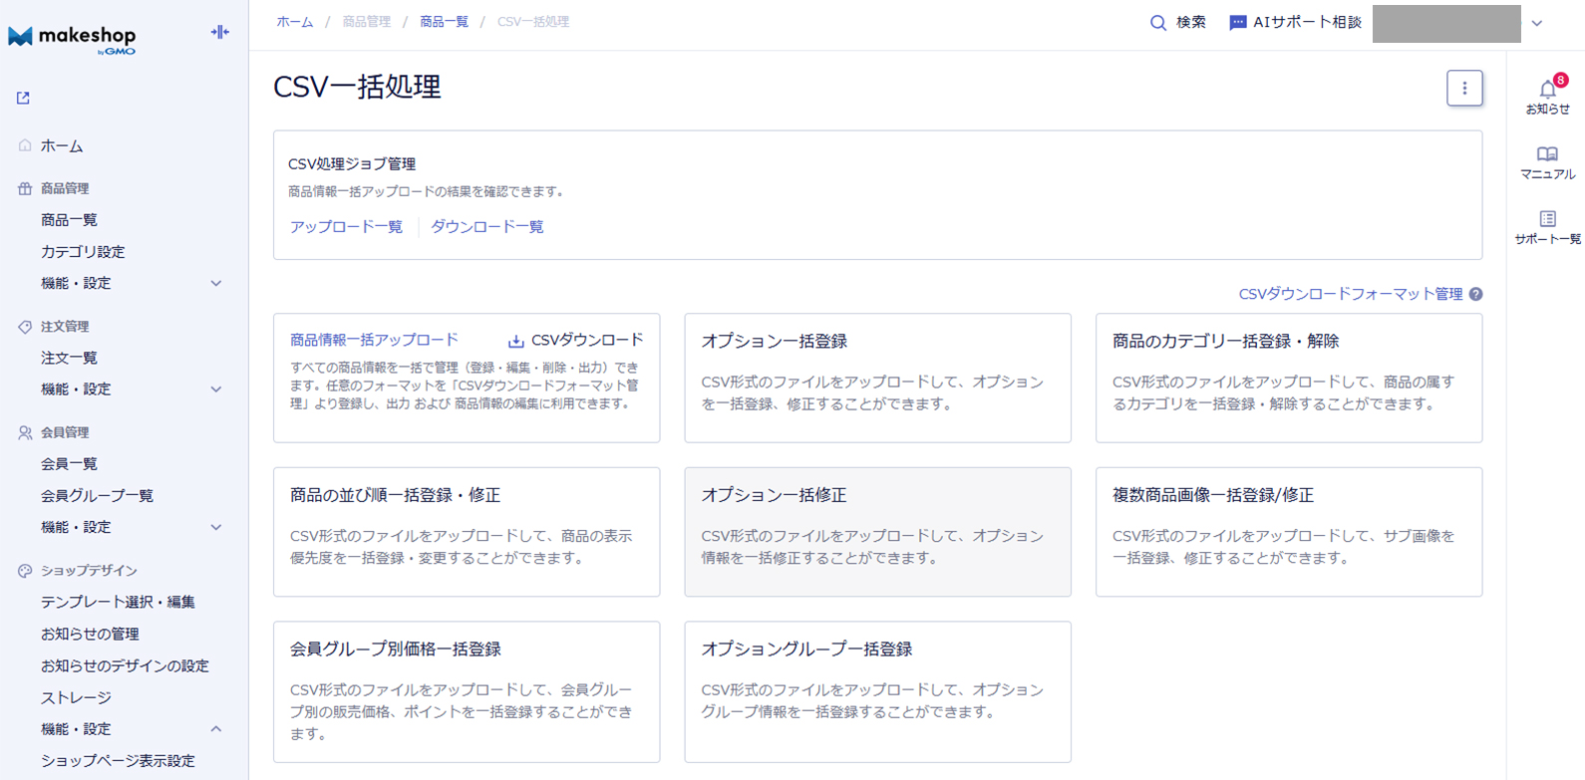The width and height of the screenshot is (1585, 780).
Task: Click the CSV download arrow icon
Action: 516,341
